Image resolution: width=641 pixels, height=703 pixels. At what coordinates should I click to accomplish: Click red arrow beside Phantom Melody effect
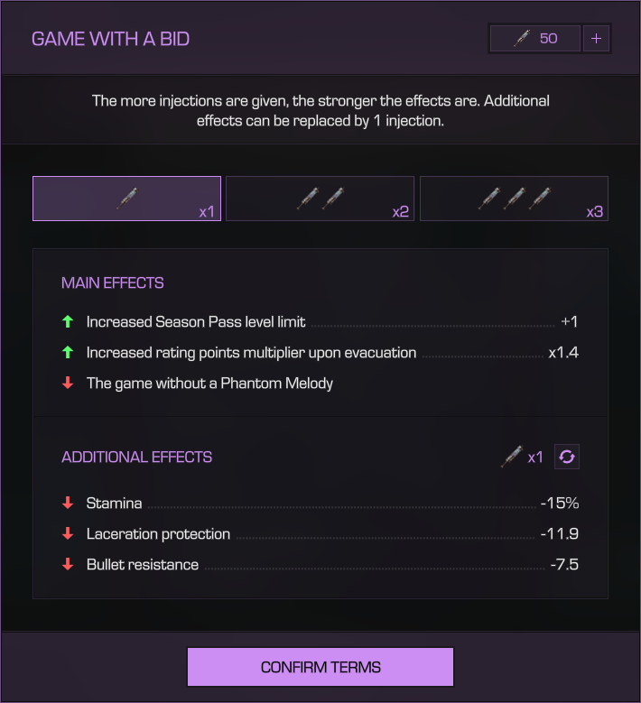point(68,383)
